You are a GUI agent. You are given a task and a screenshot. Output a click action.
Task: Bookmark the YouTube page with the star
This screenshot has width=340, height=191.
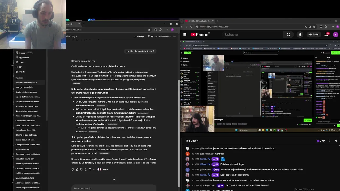[x=314, y=27]
